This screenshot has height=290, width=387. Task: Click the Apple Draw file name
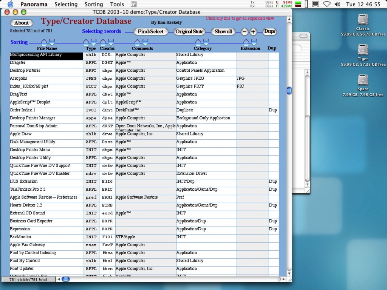(20, 134)
